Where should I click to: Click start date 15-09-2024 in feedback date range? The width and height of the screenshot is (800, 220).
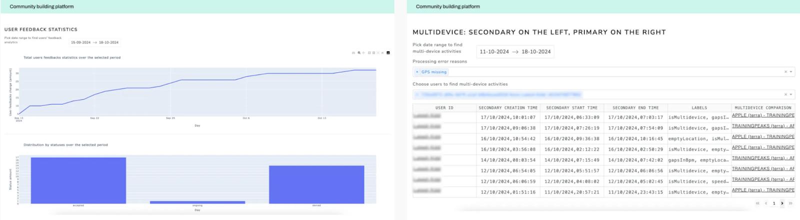(80, 42)
